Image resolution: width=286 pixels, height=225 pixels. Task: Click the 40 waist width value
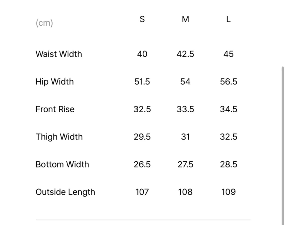(x=142, y=54)
